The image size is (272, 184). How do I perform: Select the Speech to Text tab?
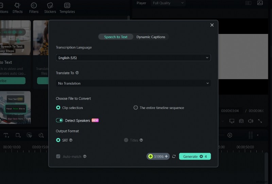[116, 37]
